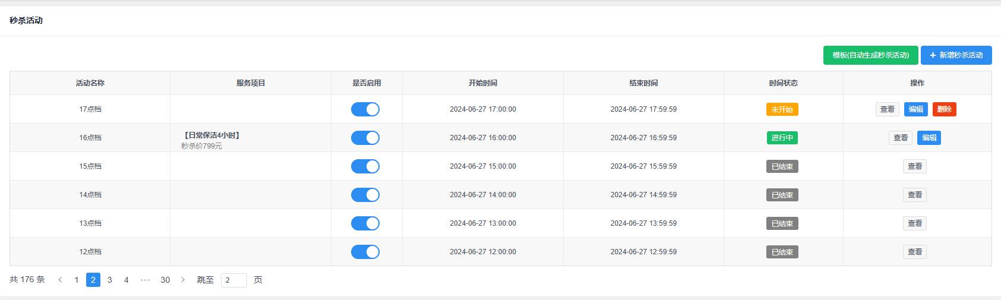This screenshot has height=300, width=1001.
Task: Click the pagination ellipsis to jump more pages
Action: (x=145, y=280)
